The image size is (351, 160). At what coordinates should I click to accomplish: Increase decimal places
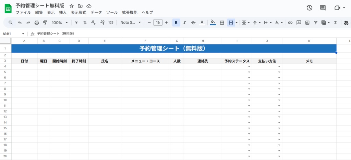pyautogui.click(x=102, y=23)
